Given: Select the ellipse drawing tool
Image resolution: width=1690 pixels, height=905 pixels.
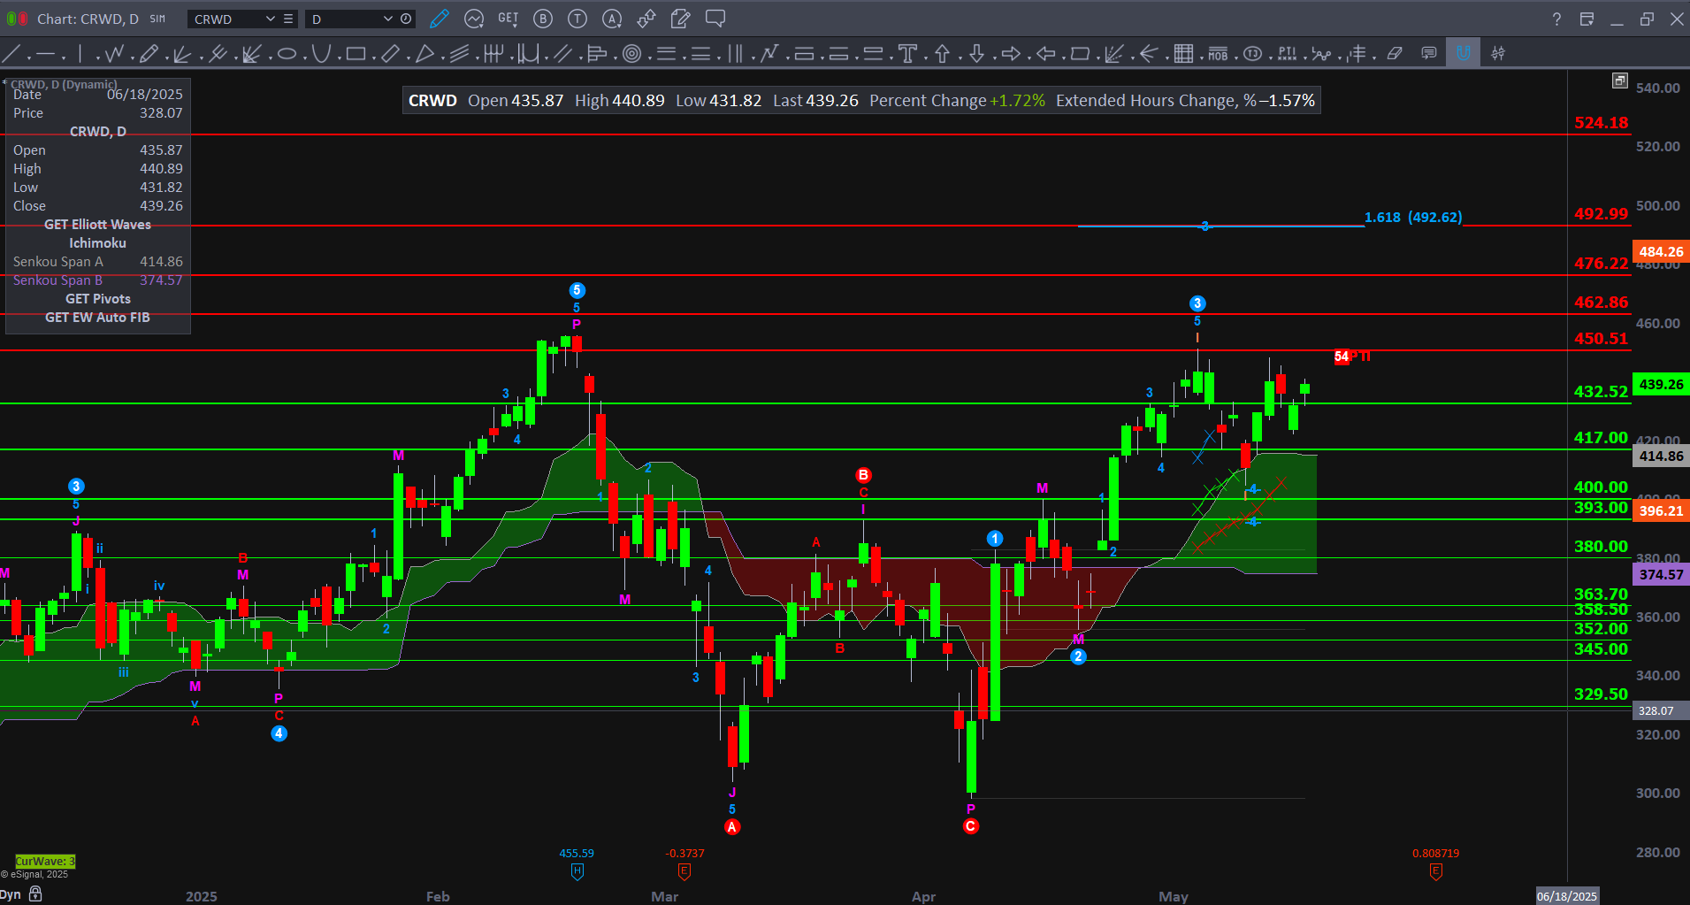Looking at the screenshot, I should click(287, 54).
